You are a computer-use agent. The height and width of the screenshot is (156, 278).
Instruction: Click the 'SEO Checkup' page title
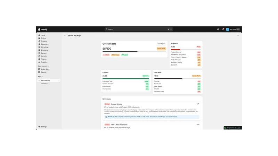point(74,36)
